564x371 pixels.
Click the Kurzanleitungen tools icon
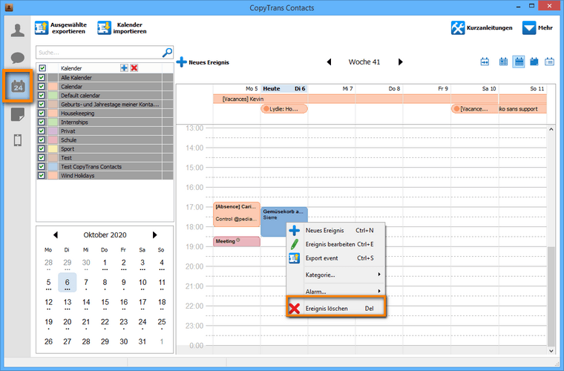click(x=458, y=27)
